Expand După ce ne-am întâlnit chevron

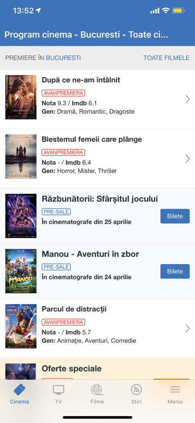click(x=188, y=99)
